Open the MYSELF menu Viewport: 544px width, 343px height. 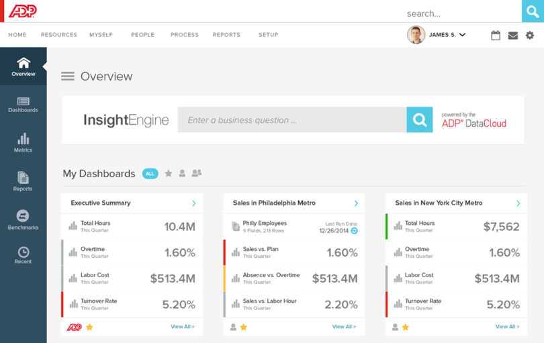coord(101,35)
